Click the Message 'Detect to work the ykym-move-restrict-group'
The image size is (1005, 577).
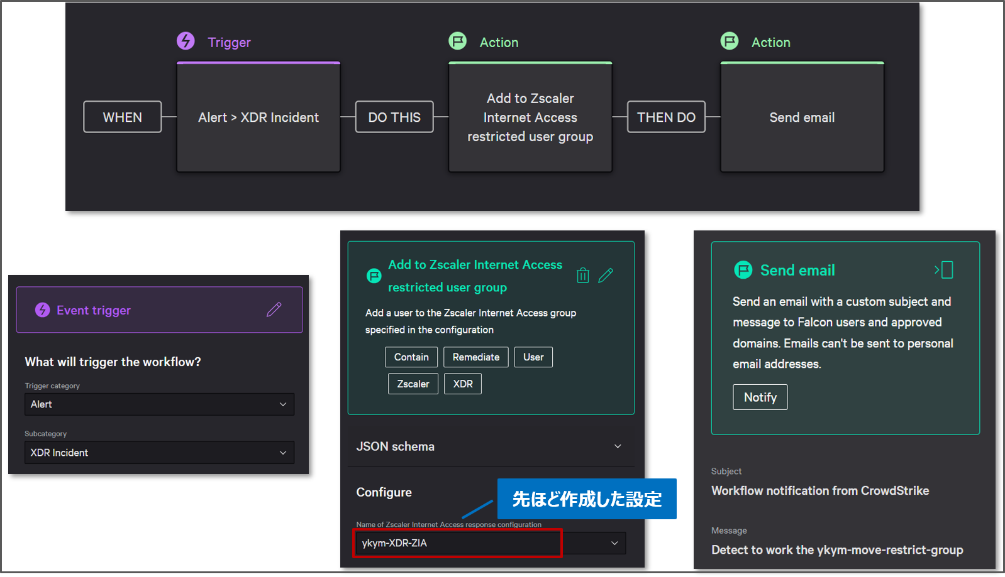click(837, 549)
